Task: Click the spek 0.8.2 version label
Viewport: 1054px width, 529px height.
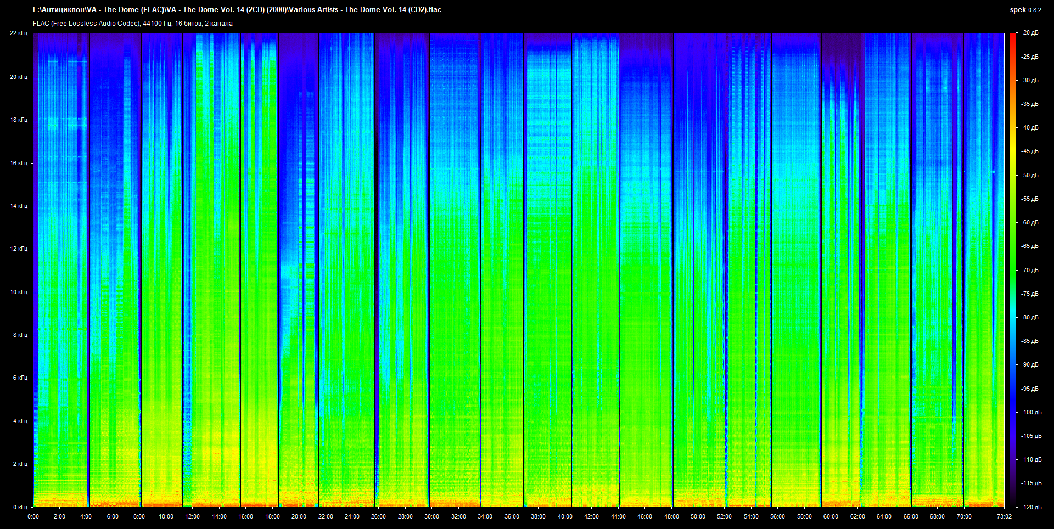Action: pyautogui.click(x=1025, y=10)
